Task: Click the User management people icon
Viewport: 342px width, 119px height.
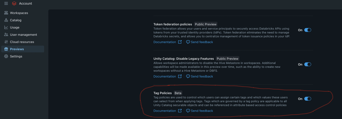Action: point(6,35)
